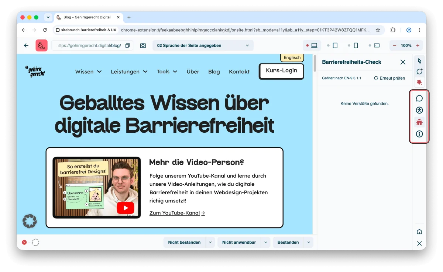The image size is (443, 272).
Task: Take a screenshot with the camera icon
Action: pos(143,45)
